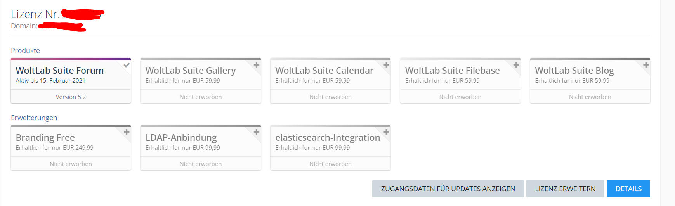Click checkmark on WoltLab Suite Forum card
675x206 pixels.
[127, 65]
